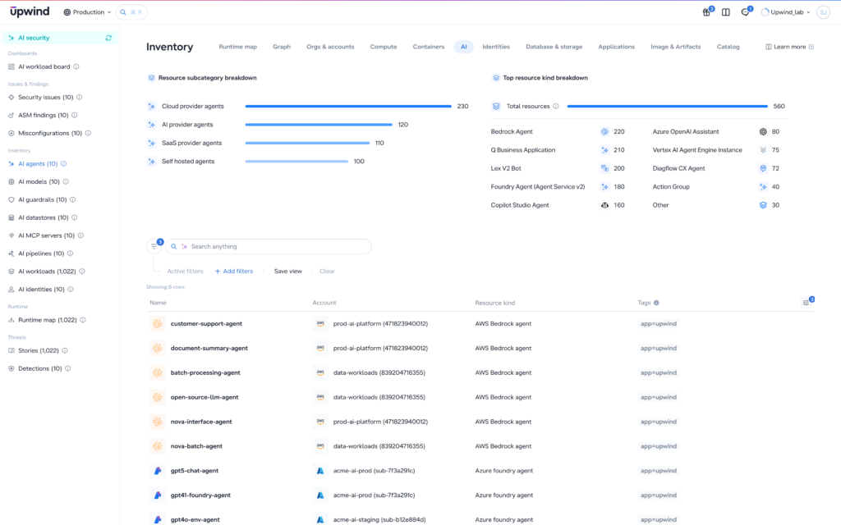Click the SJ user avatar

[823, 12]
